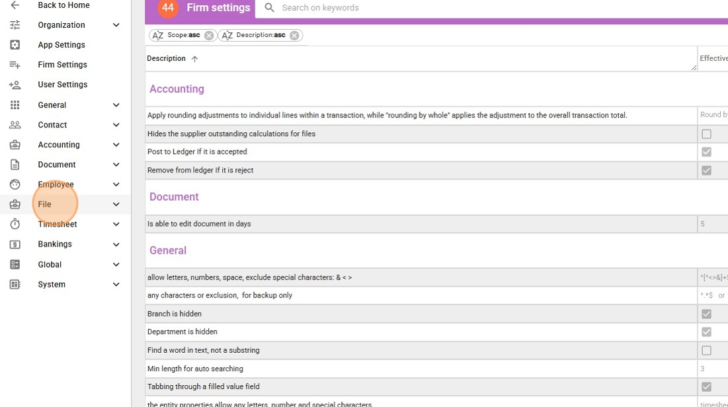Toggle 'Post to Ledger If it is accepted' checkbox
Viewport: 728px width, 407px height.
pyautogui.click(x=706, y=152)
